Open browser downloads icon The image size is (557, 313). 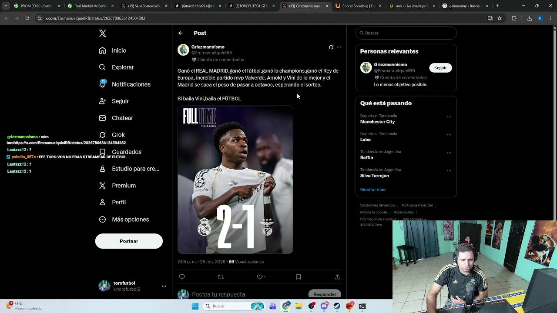click(x=530, y=18)
